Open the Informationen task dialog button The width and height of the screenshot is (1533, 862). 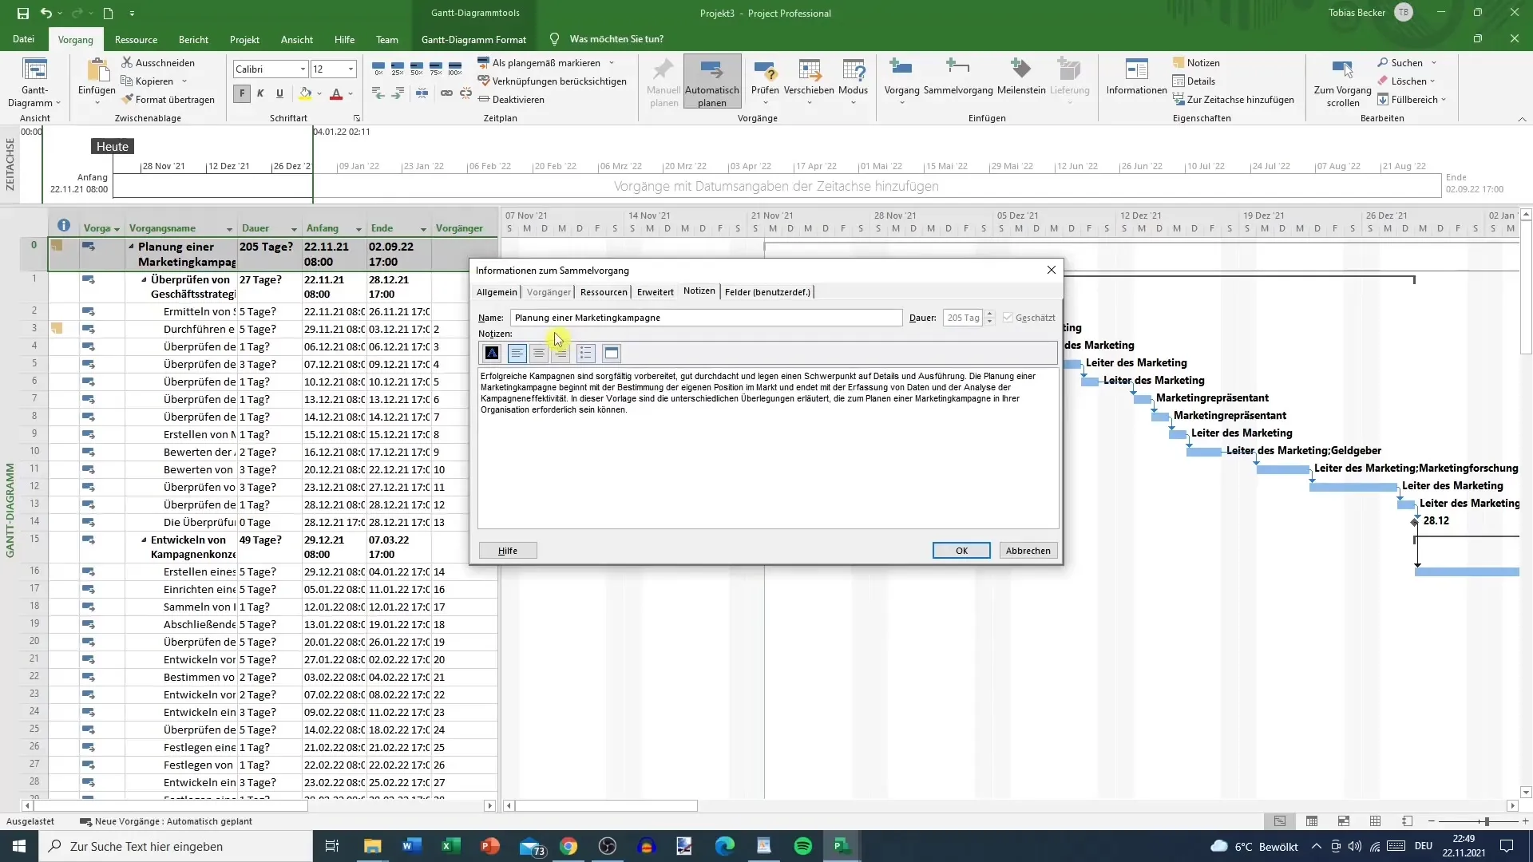point(1136,77)
